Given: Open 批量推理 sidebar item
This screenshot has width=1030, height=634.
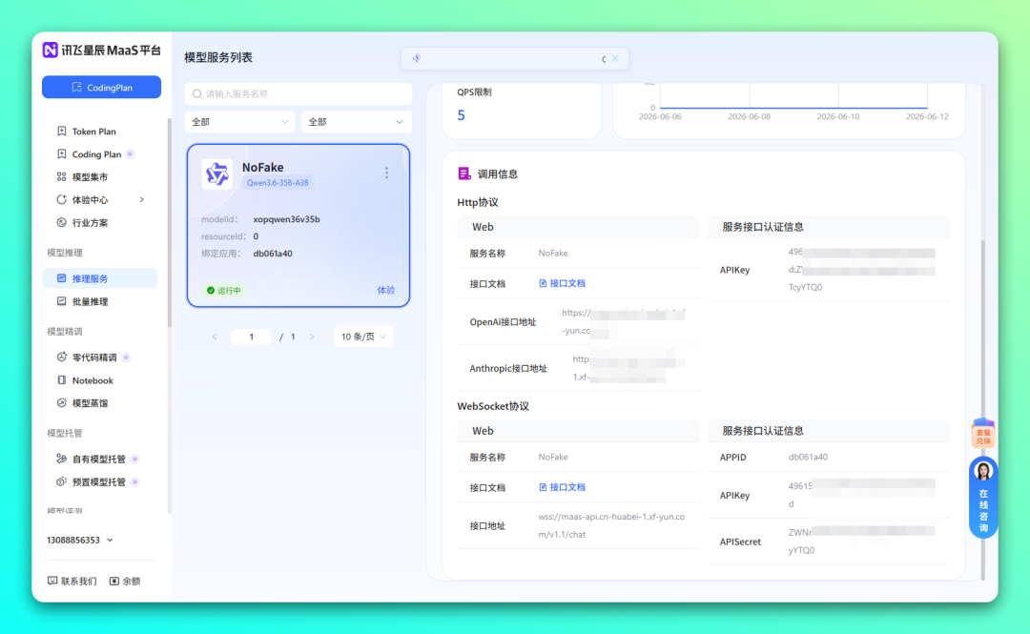Looking at the screenshot, I should (x=90, y=301).
